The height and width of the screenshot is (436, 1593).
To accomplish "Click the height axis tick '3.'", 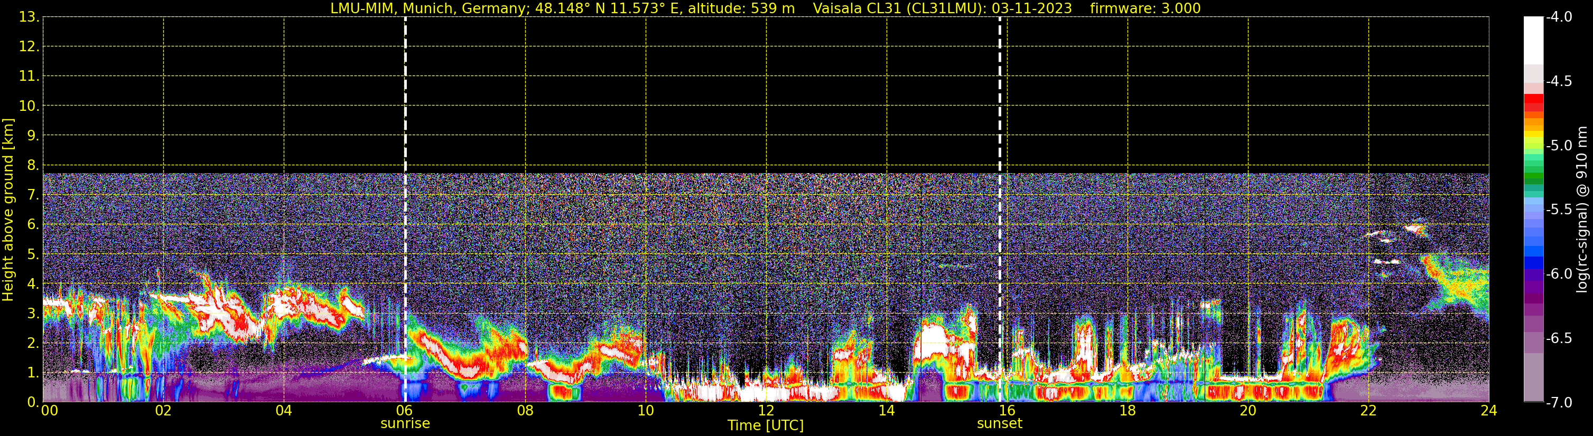I will click(33, 314).
